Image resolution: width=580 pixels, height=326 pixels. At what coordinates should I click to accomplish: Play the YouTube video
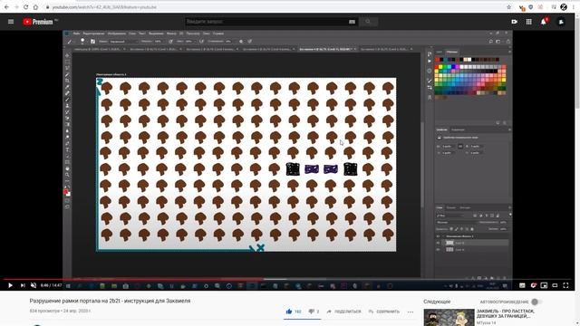click(x=10, y=285)
